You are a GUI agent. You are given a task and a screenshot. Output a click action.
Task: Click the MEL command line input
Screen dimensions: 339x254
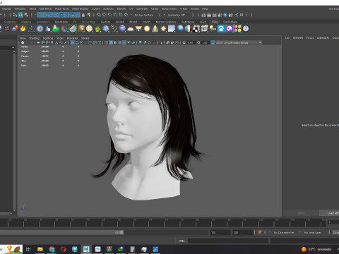(228, 241)
